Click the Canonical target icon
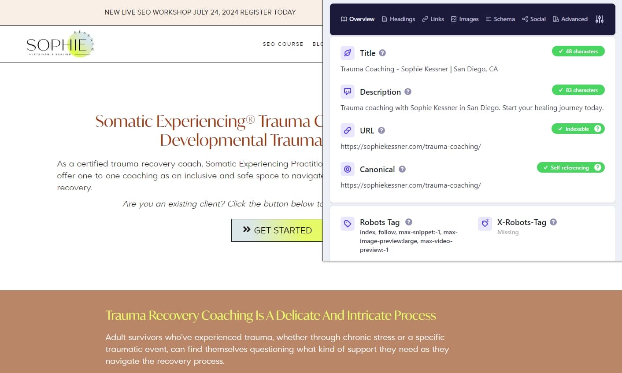The width and height of the screenshot is (622, 373). [348, 169]
